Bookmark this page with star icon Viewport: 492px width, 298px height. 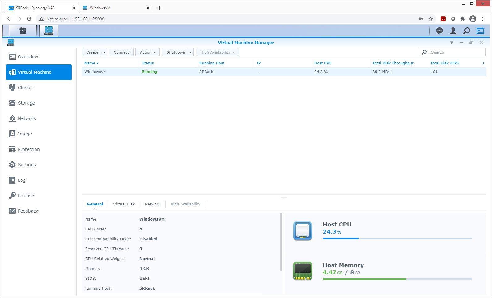[x=431, y=19]
